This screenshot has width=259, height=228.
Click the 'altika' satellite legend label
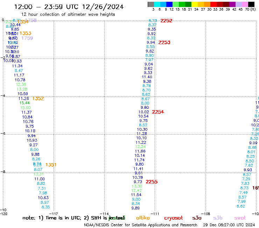tap(143, 218)
